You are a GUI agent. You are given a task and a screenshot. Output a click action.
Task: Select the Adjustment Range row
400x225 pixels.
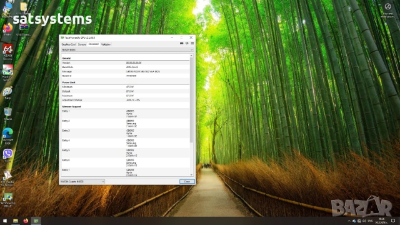pos(126,100)
